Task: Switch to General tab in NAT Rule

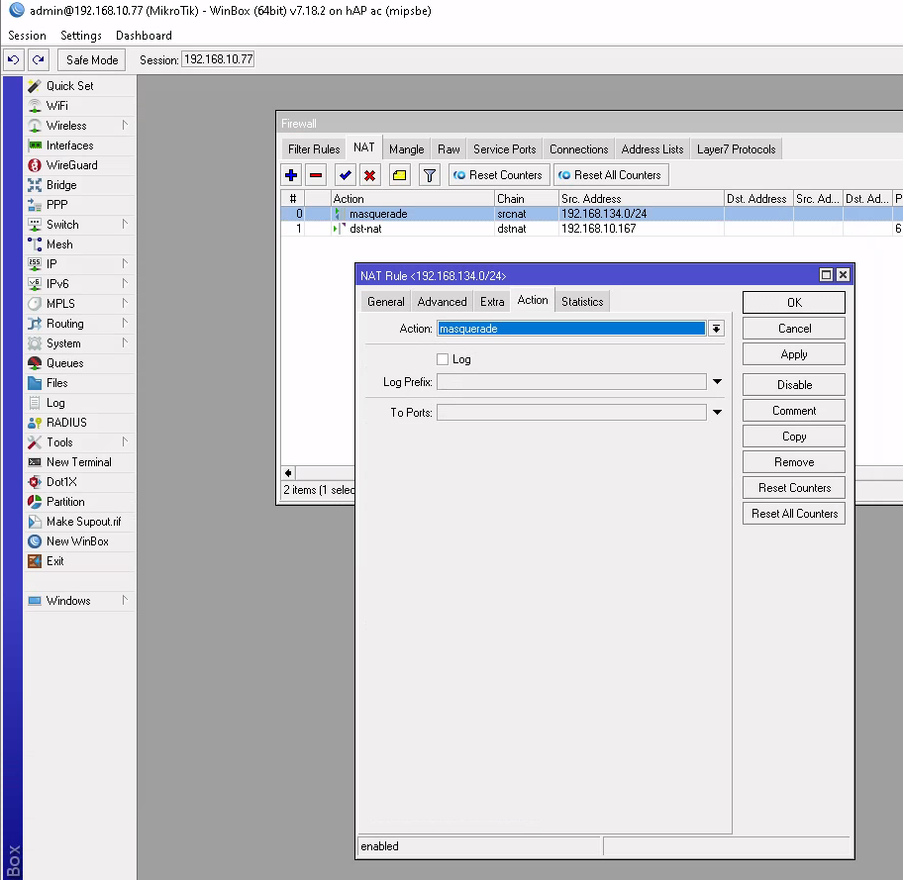Action: point(386,302)
